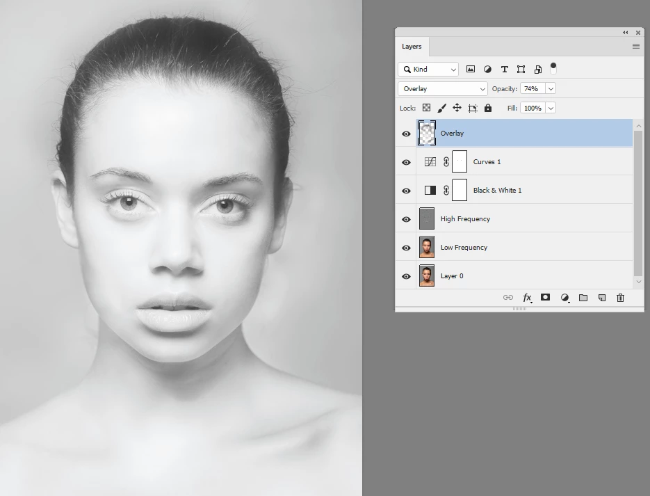Select the Layers tab

412,47
